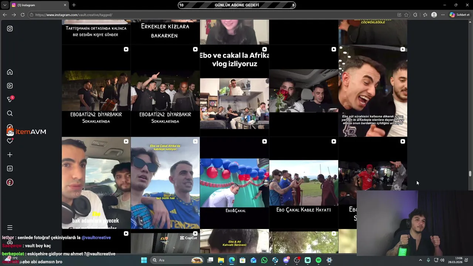Viewport: 473px width, 266px height.
Task: Click chat message 'vault boy kaç'
Action: tap(38, 246)
